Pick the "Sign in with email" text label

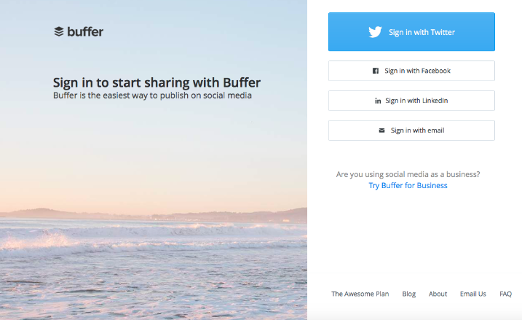point(417,130)
